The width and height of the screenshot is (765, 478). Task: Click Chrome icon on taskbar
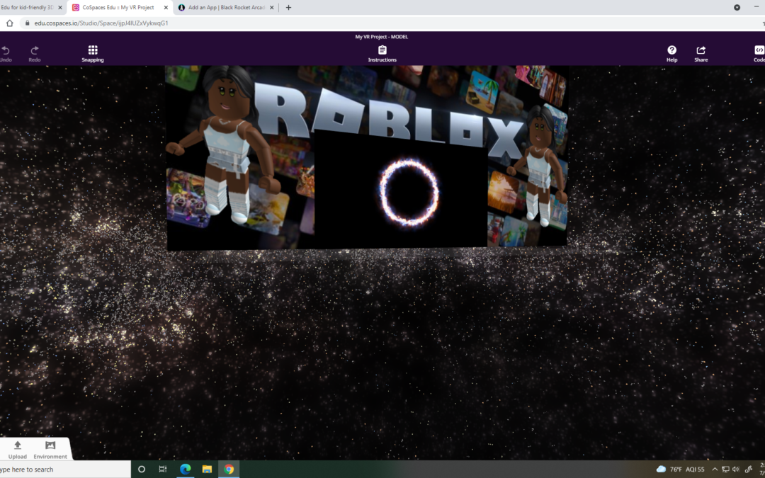click(229, 470)
